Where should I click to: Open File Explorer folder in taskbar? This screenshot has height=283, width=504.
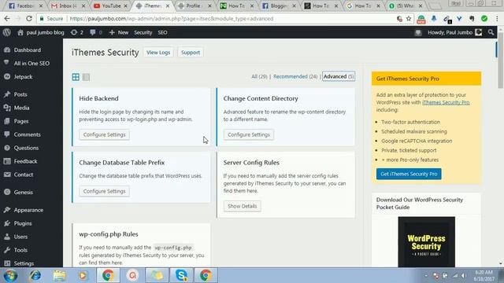[59, 276]
